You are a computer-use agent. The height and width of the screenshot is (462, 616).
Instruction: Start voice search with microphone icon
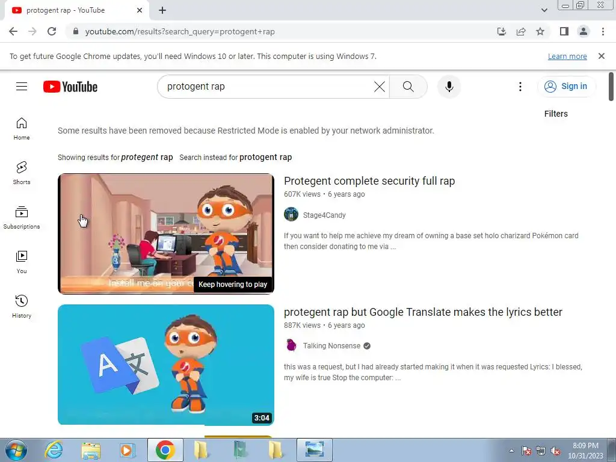pyautogui.click(x=449, y=87)
